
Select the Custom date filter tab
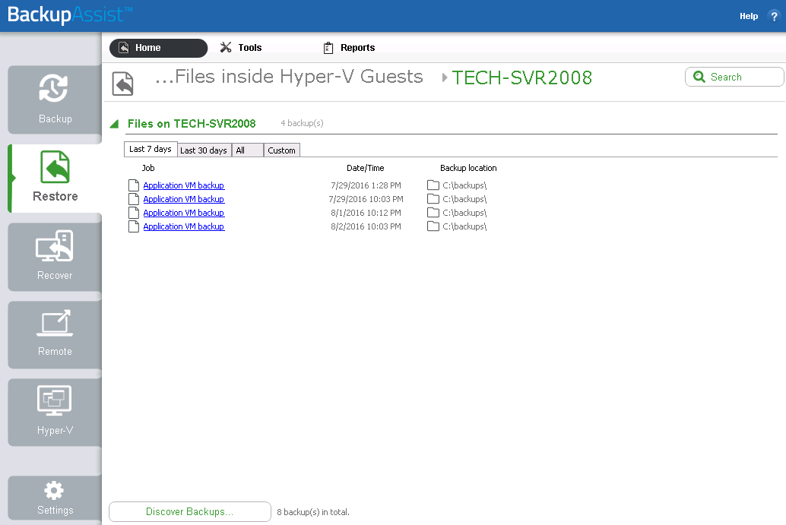click(x=282, y=150)
